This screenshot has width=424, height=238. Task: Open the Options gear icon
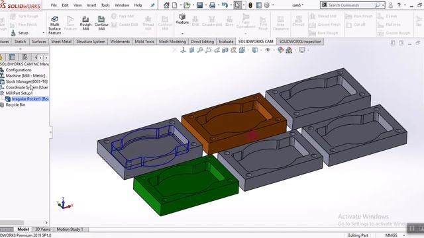pyautogui.click(x=267, y=5)
